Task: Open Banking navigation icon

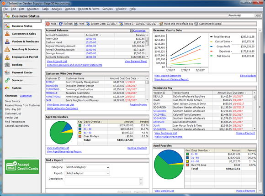Action: (7, 65)
